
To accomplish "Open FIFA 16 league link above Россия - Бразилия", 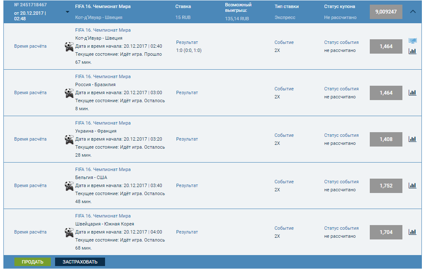I will pyautogui.click(x=103, y=76).
